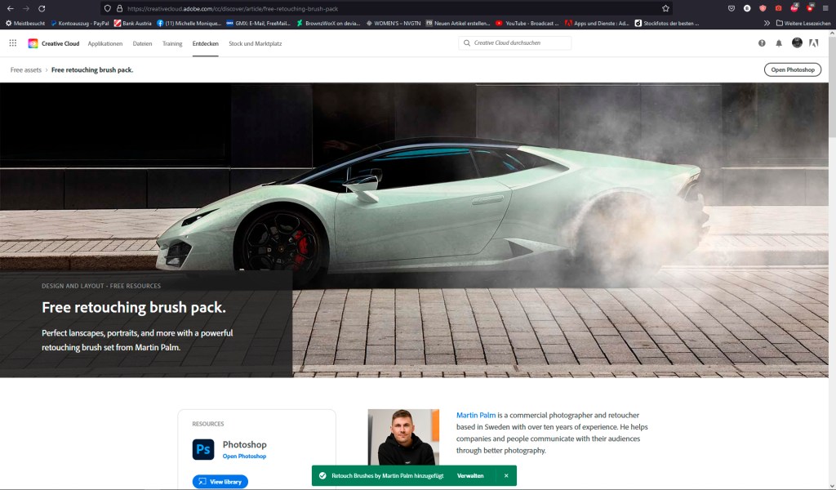This screenshot has height=490, width=836.
Task: Expand the bookmarks overflow chevron
Action: (x=767, y=23)
